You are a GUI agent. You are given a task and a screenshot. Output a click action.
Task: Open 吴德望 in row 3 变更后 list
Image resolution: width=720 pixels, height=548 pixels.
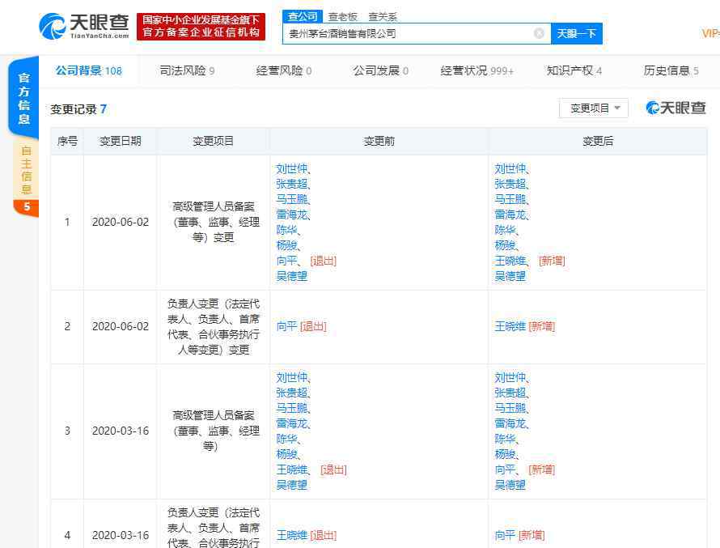pyautogui.click(x=510, y=485)
